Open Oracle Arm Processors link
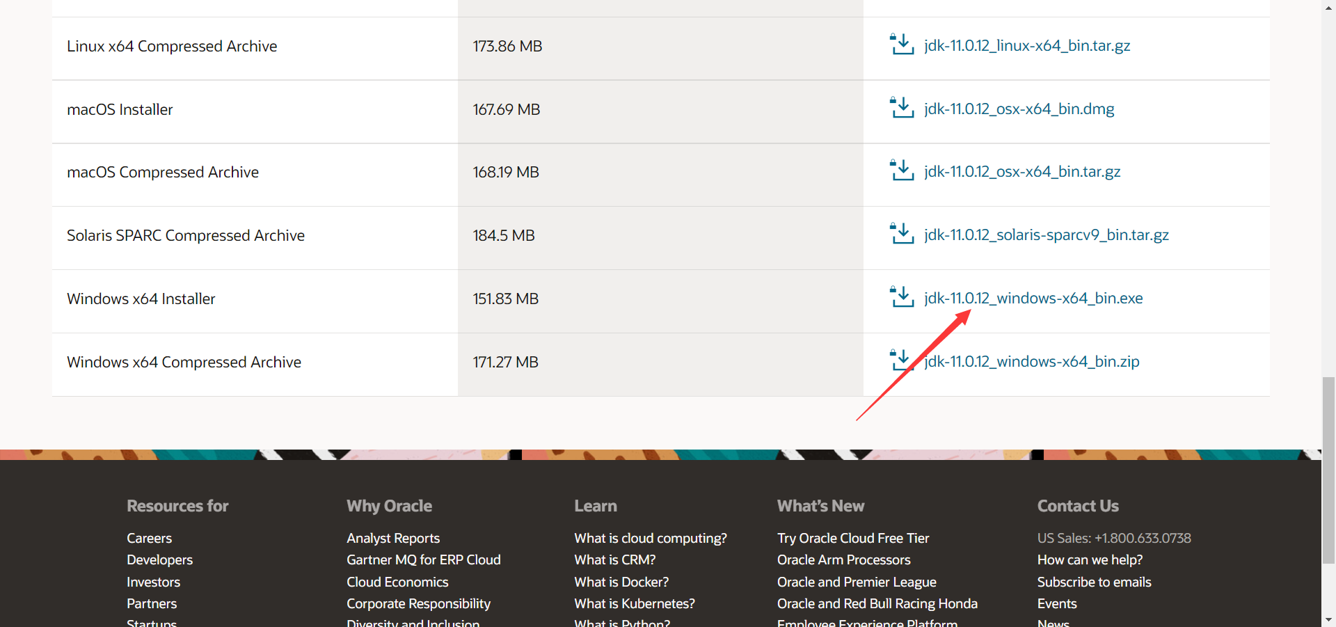The width and height of the screenshot is (1336, 627). 843,559
